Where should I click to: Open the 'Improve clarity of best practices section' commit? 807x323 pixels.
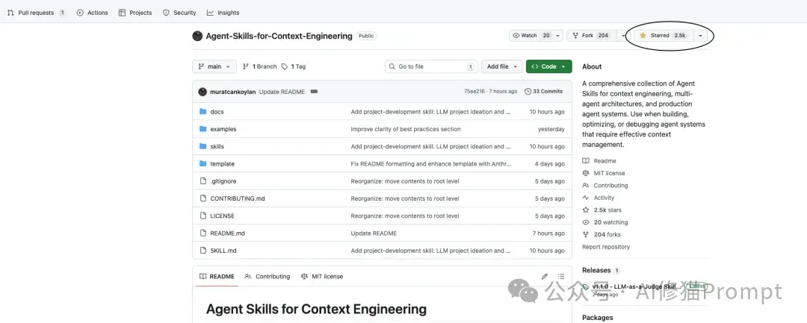pos(406,129)
